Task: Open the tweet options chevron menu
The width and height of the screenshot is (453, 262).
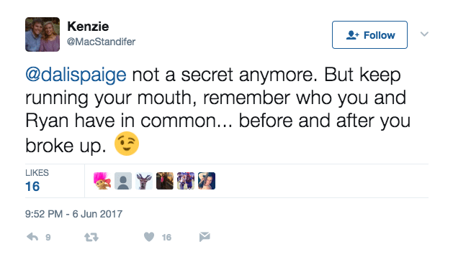Action: tap(424, 34)
